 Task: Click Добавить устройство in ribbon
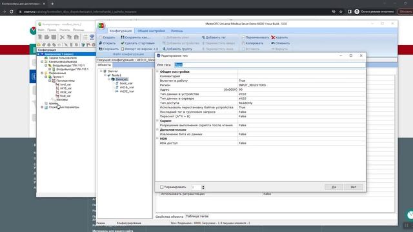(x=181, y=43)
